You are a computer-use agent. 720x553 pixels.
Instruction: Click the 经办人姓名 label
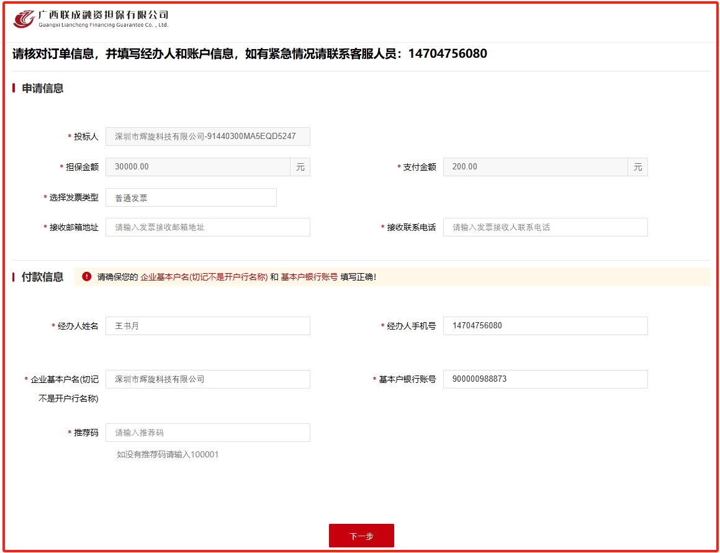(x=78, y=326)
